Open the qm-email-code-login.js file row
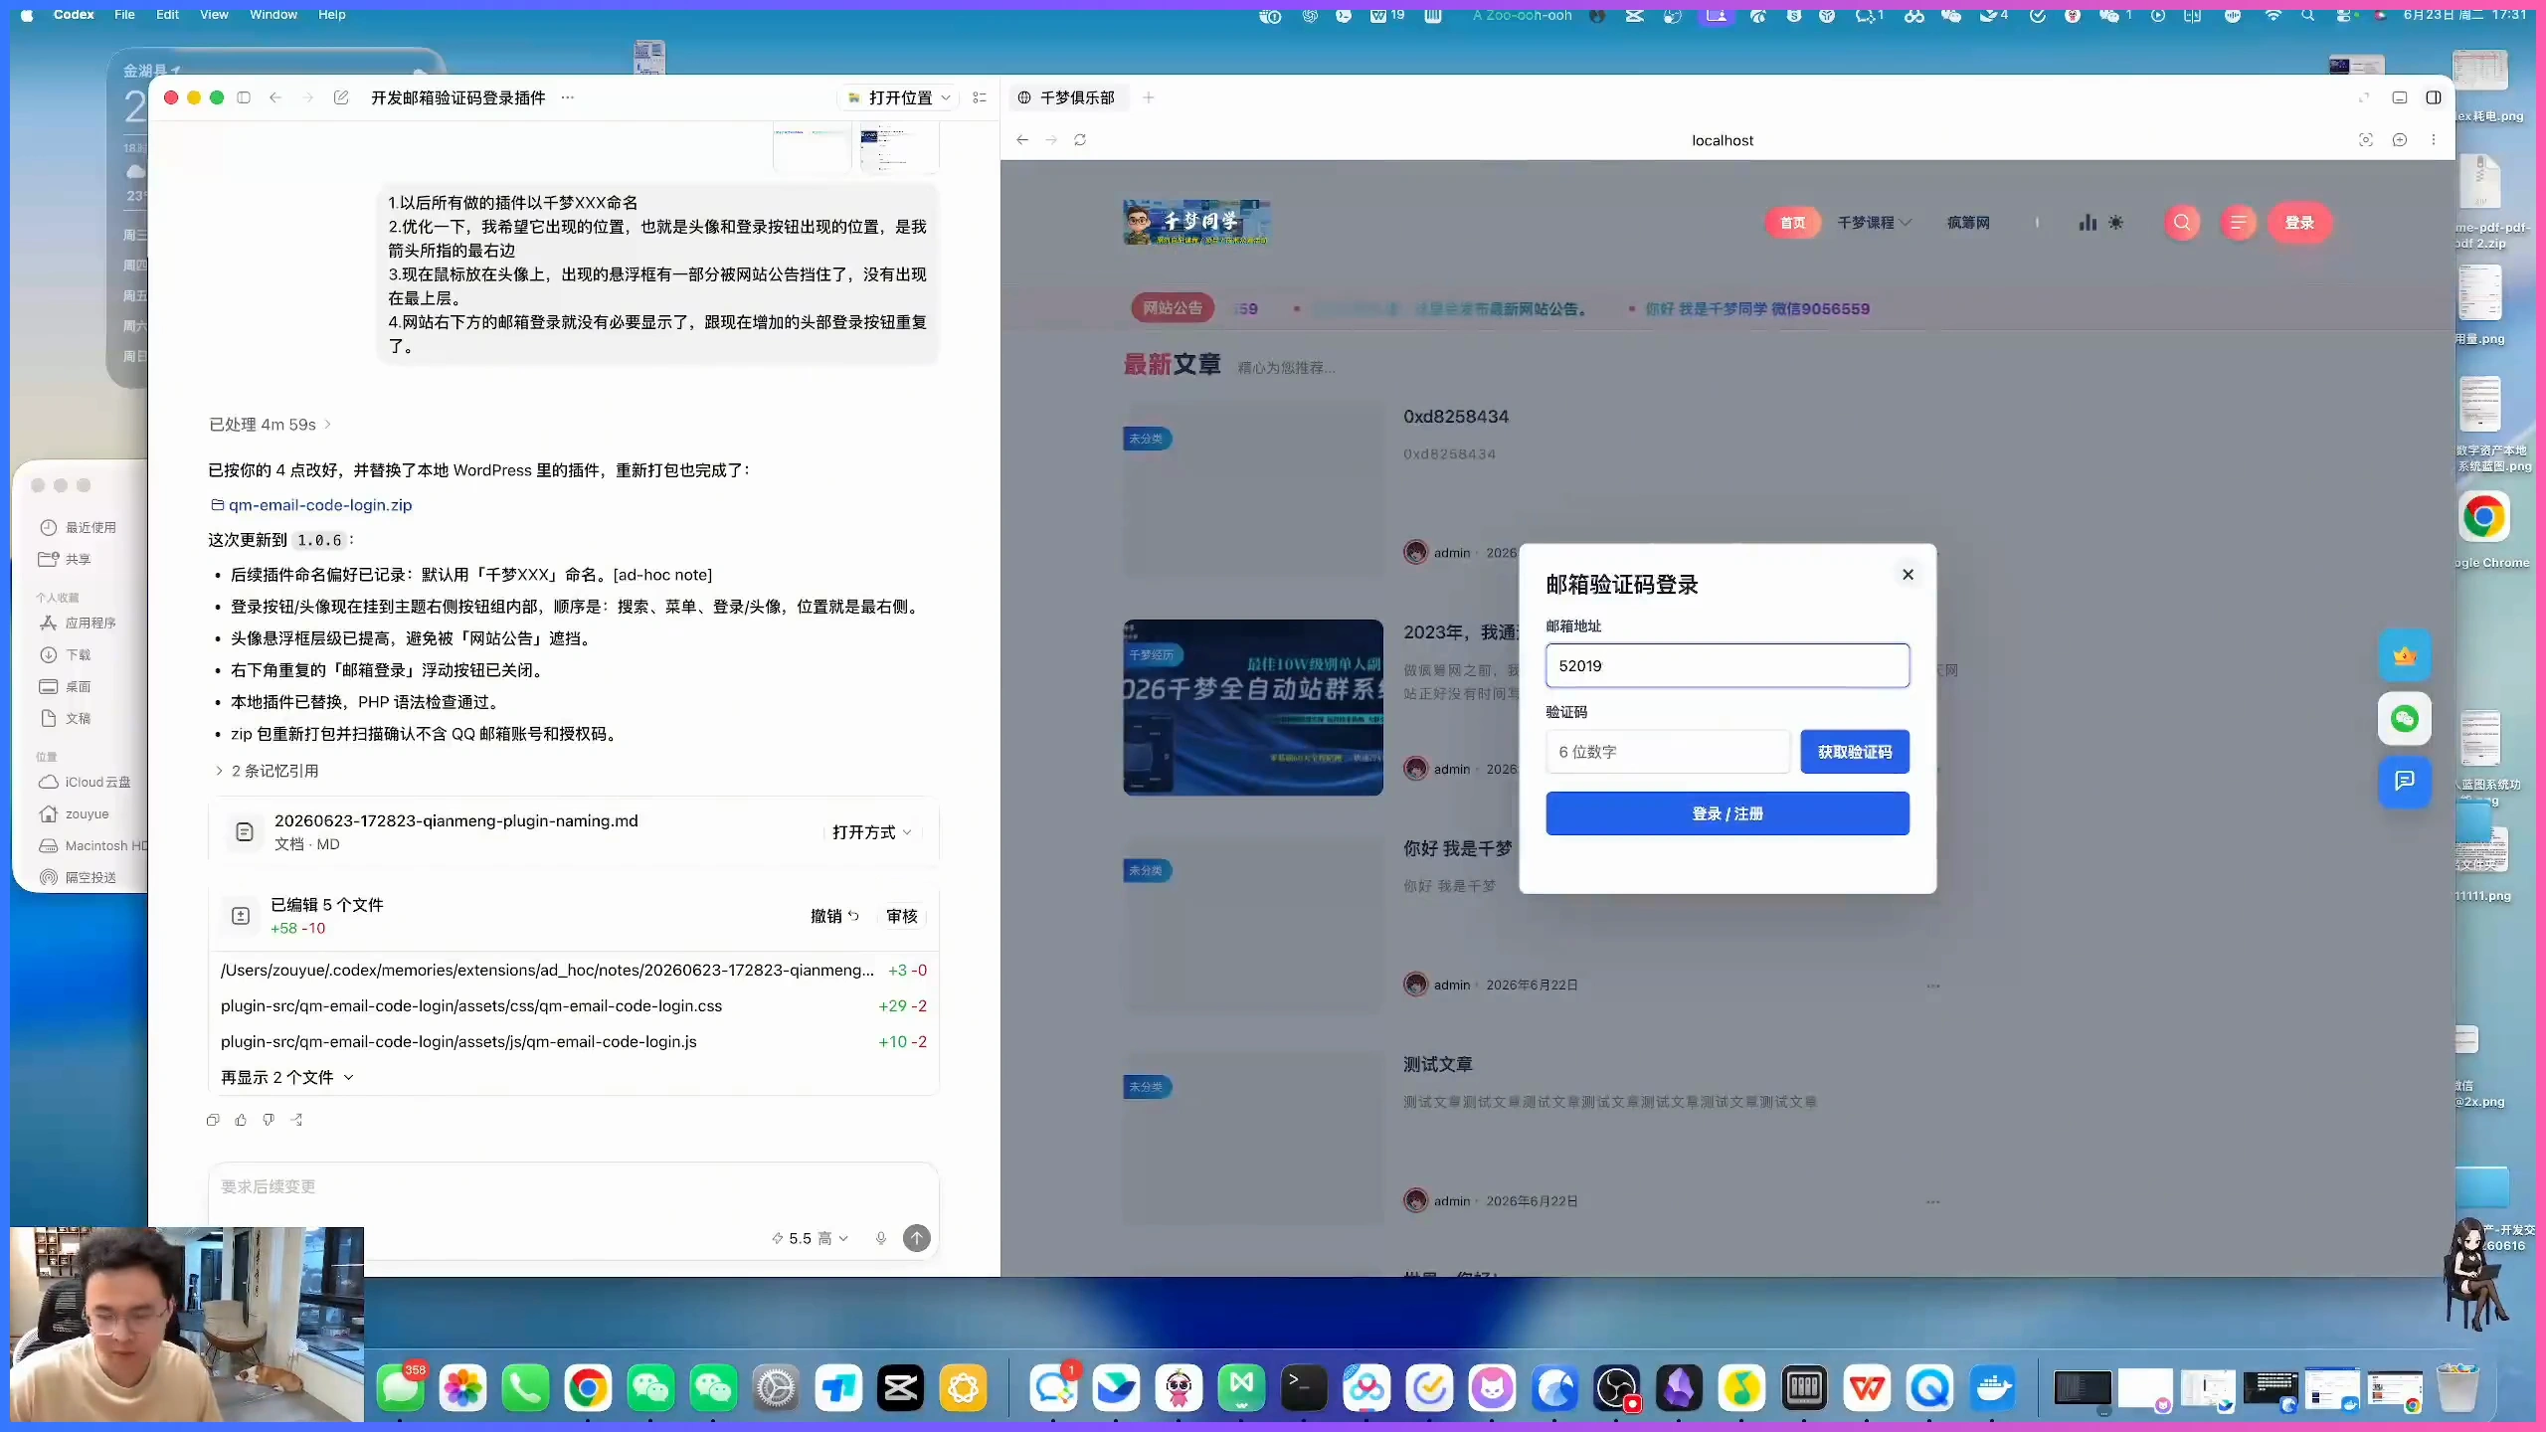The image size is (2546, 1432). click(573, 1042)
